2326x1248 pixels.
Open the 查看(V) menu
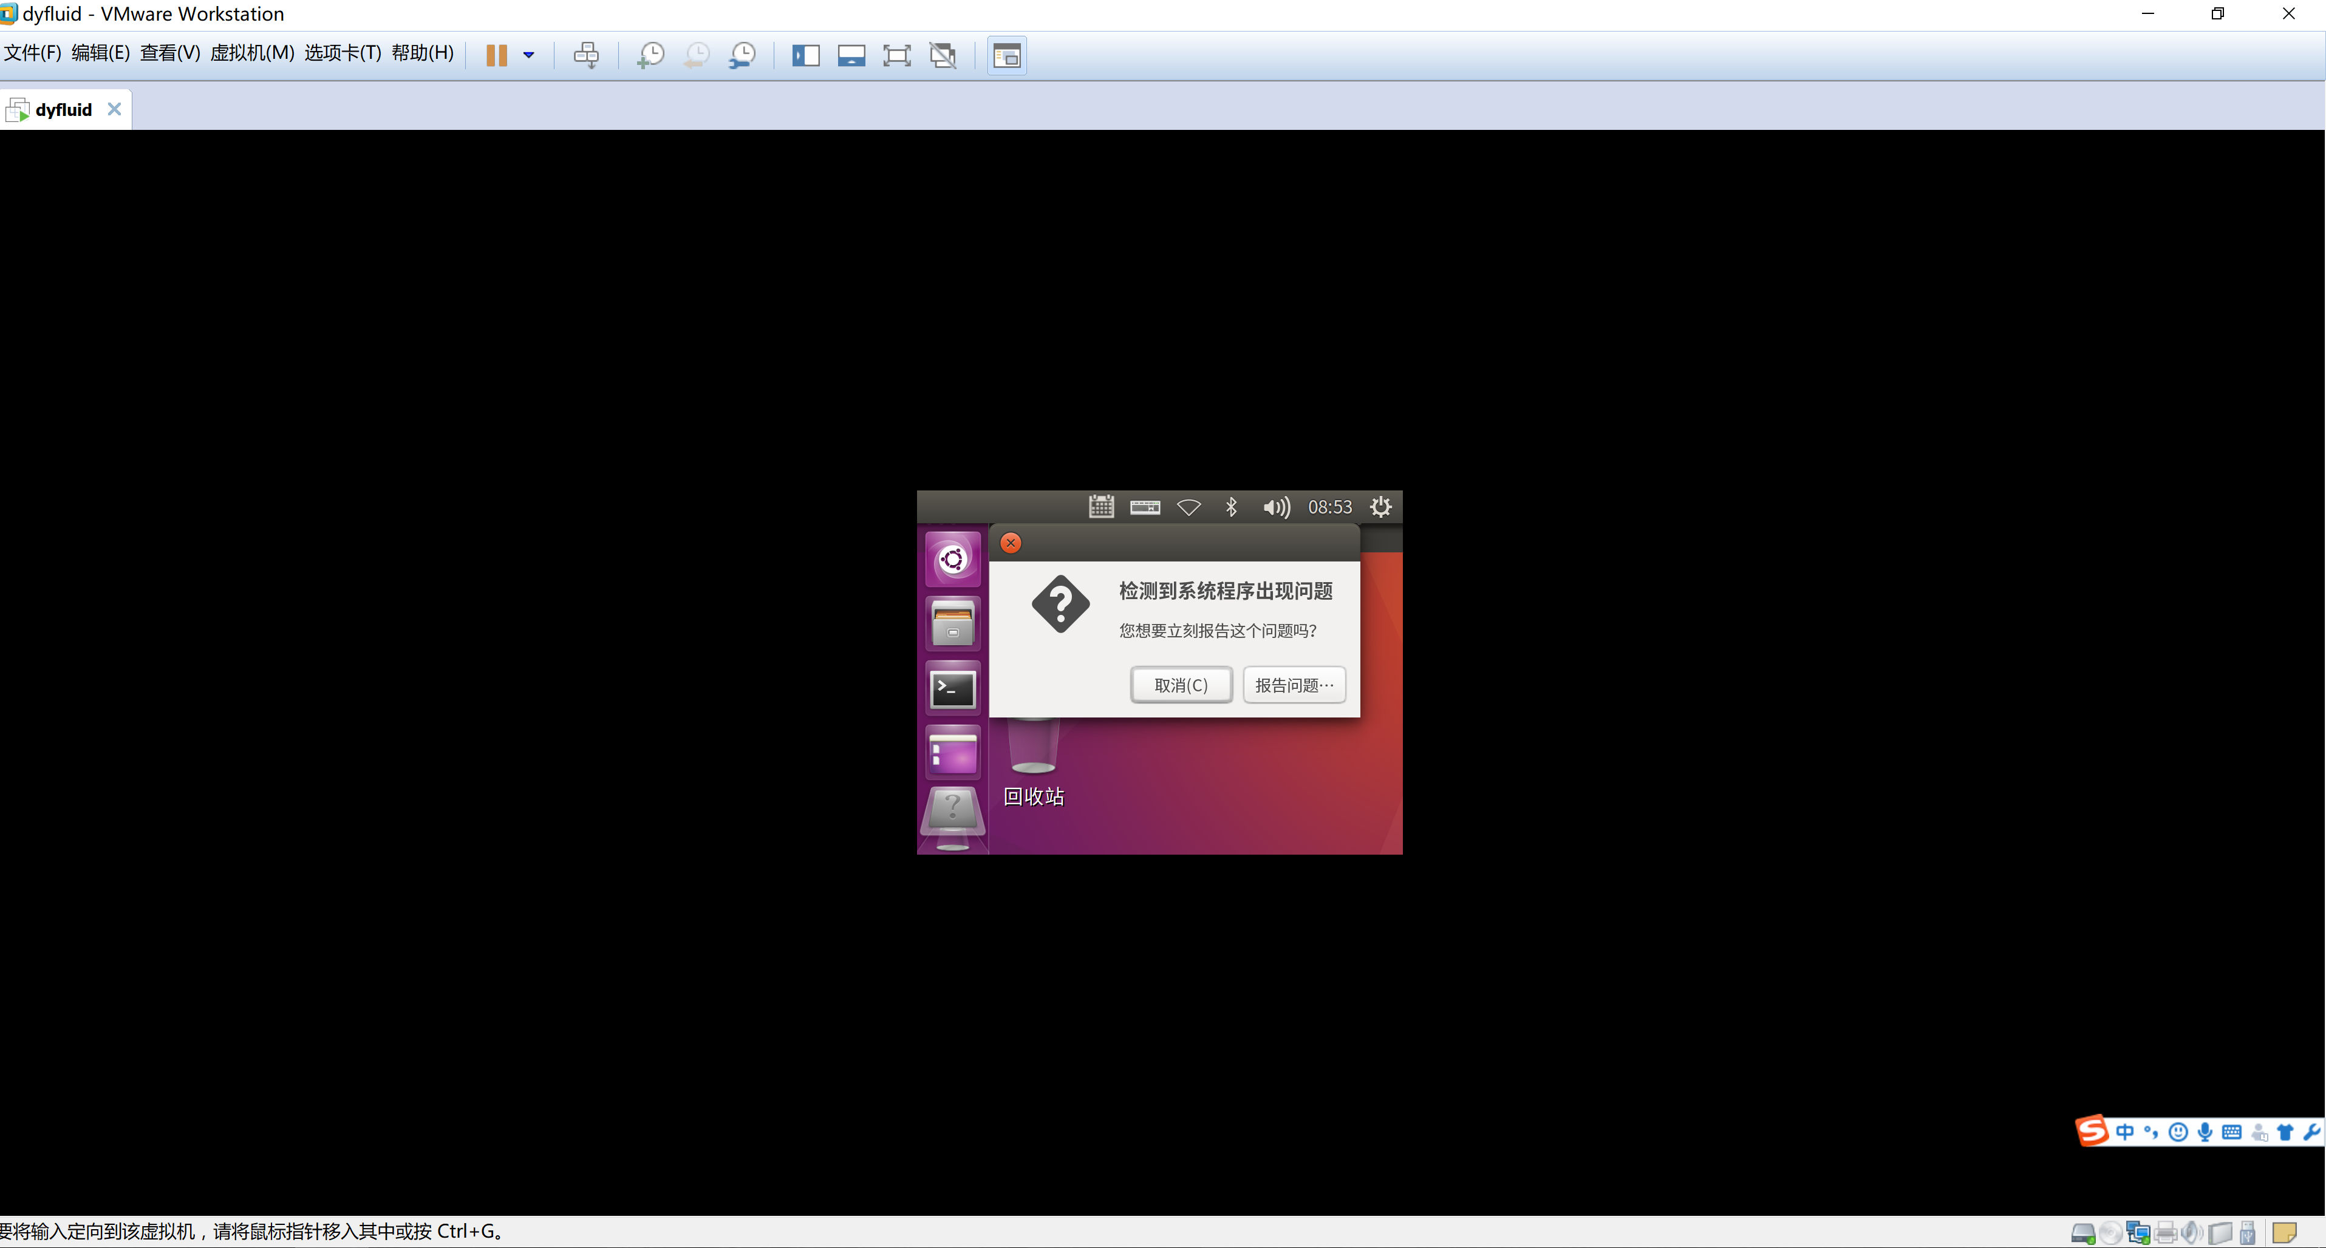(170, 53)
